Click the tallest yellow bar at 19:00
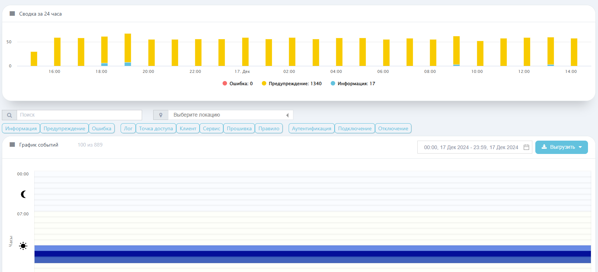 [128, 48]
